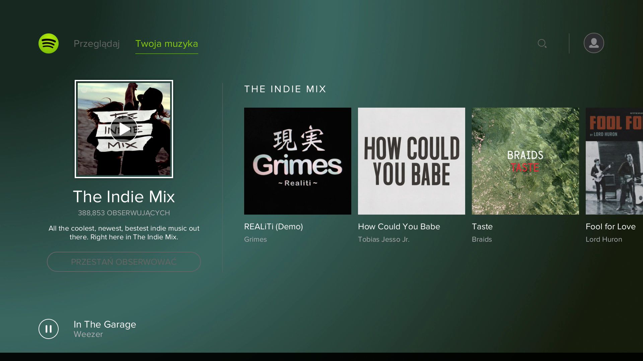643x361 pixels.
Task: Click Przestań obserwować button
Action: (x=124, y=262)
